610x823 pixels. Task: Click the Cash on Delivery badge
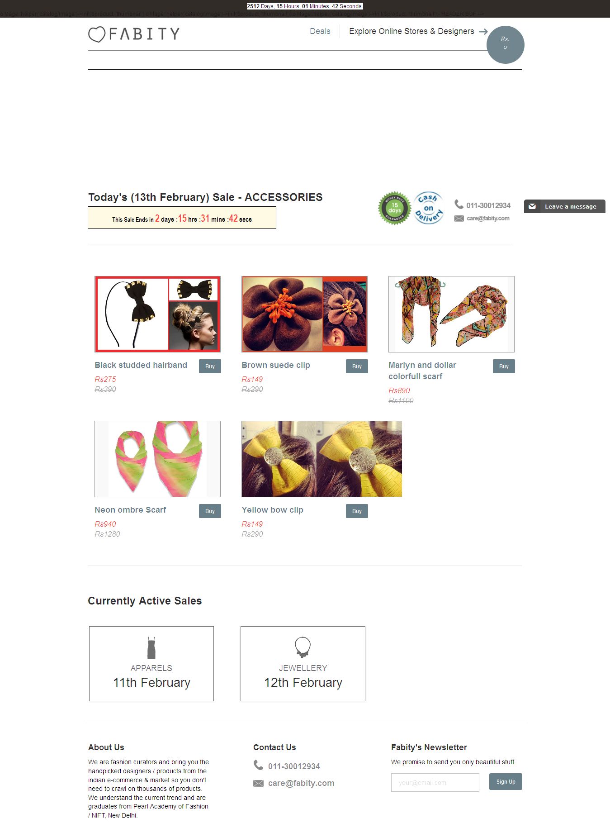point(429,208)
